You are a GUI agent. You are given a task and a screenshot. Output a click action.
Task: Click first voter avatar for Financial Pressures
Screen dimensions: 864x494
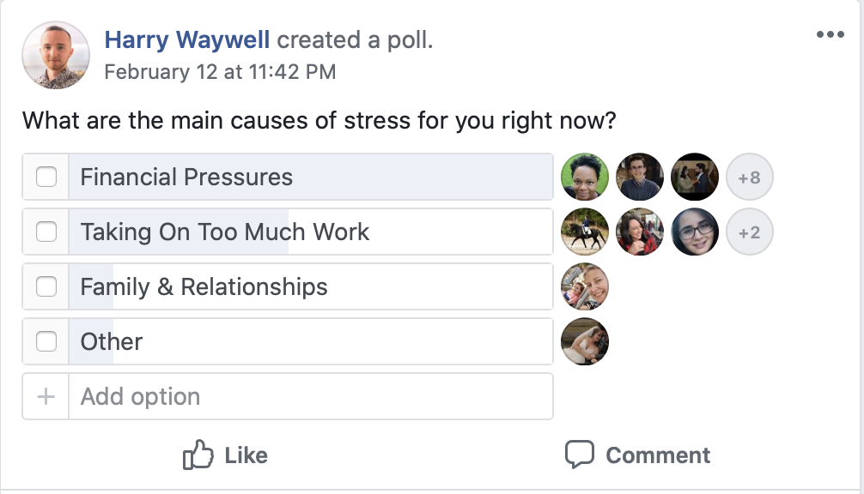coord(585,178)
